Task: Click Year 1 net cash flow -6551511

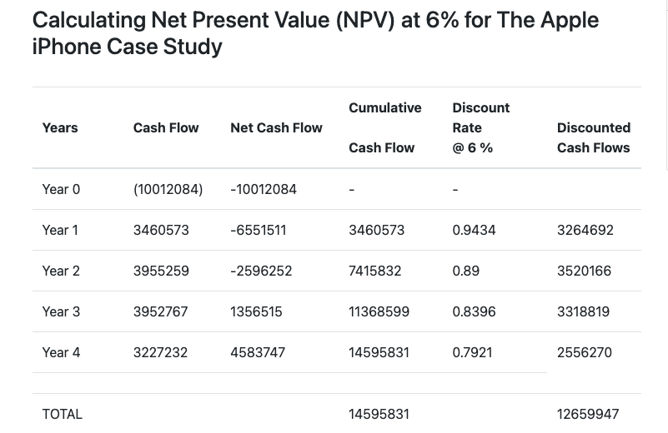Action: [x=258, y=230]
